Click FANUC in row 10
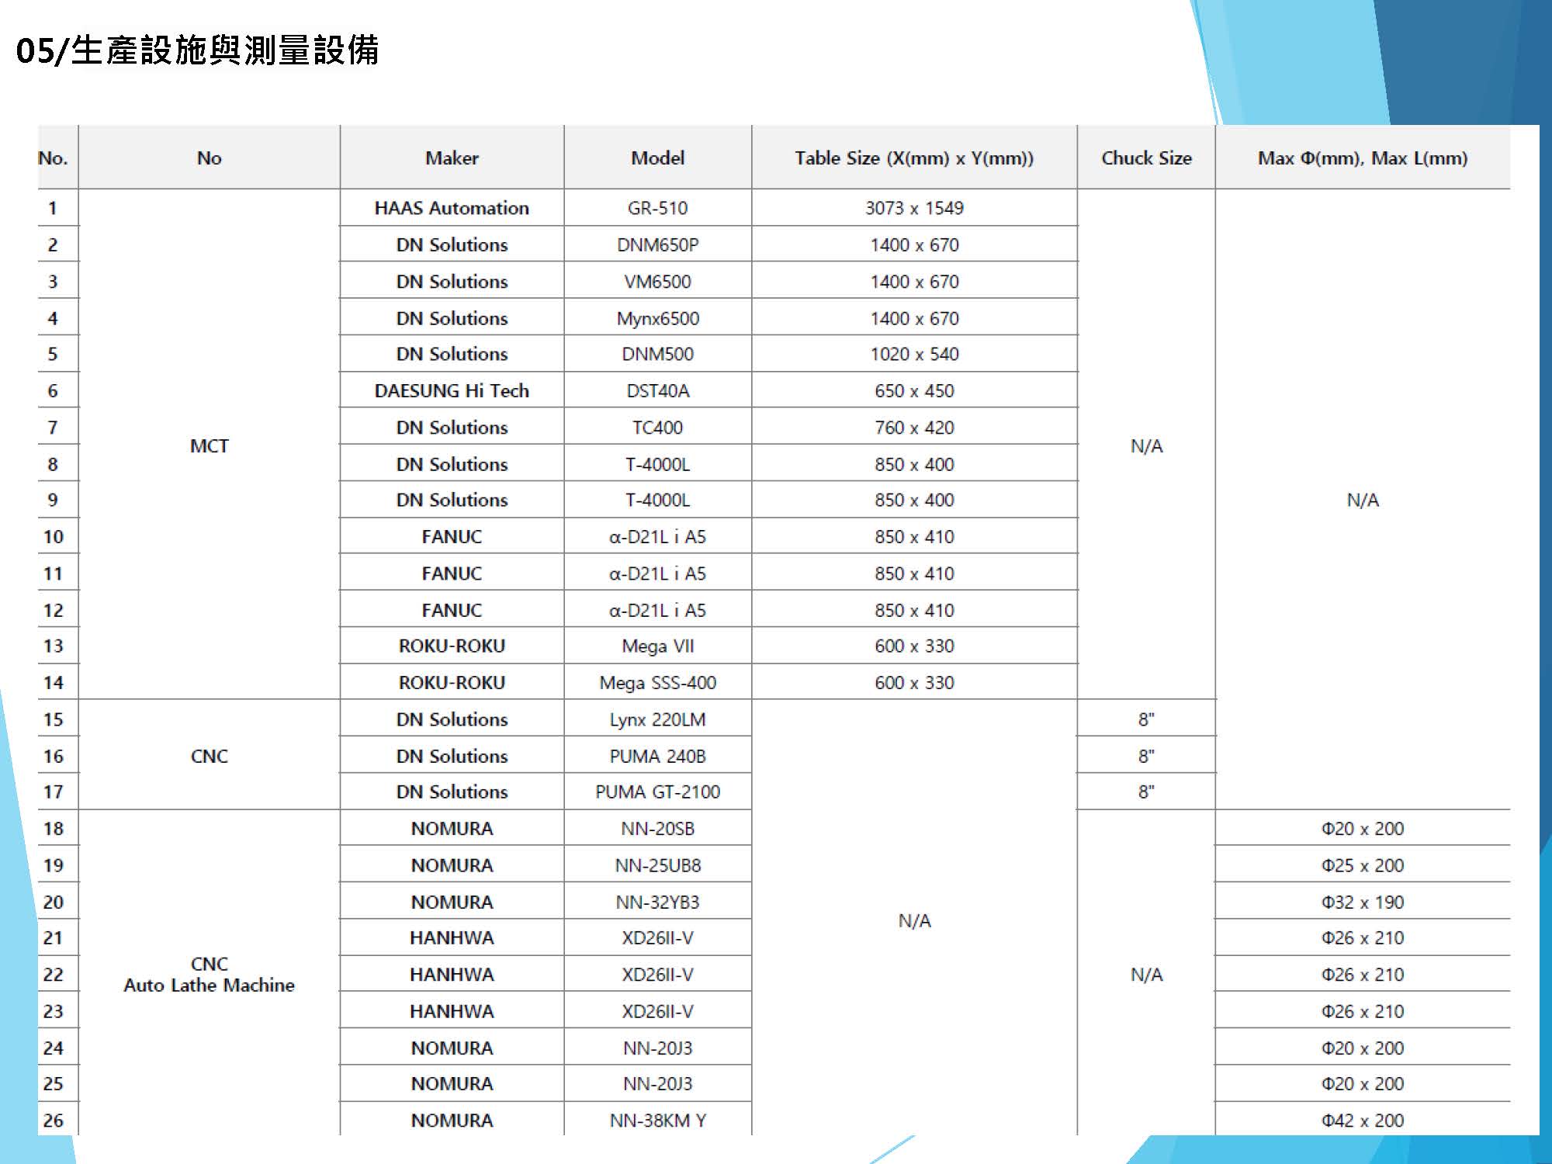The height and width of the screenshot is (1164, 1552). pyautogui.click(x=452, y=537)
